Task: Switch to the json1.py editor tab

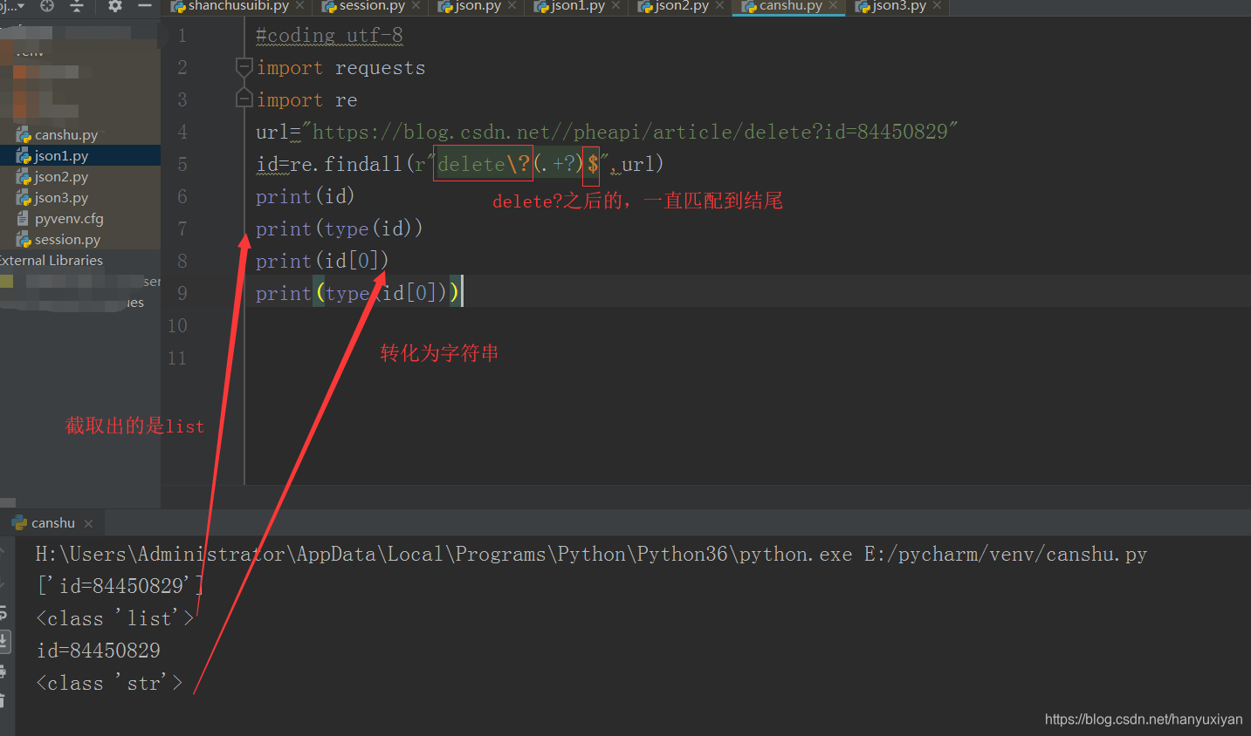Action: 577,6
